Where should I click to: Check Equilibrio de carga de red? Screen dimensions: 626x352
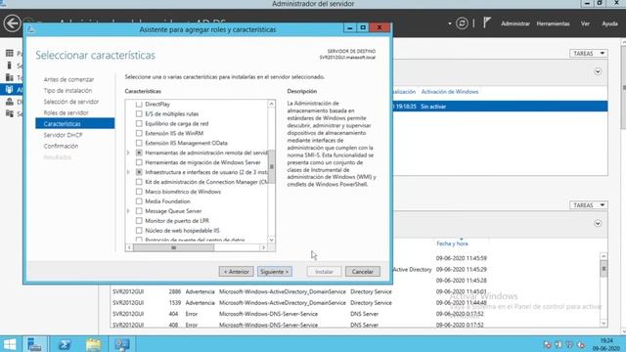(139, 124)
